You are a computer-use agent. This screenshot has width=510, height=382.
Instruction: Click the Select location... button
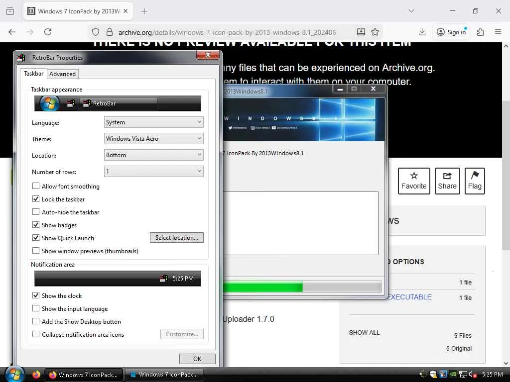[177, 237]
